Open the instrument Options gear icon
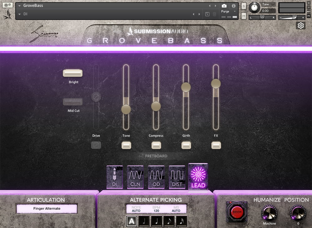The width and height of the screenshot is (312, 228). pos(300,26)
